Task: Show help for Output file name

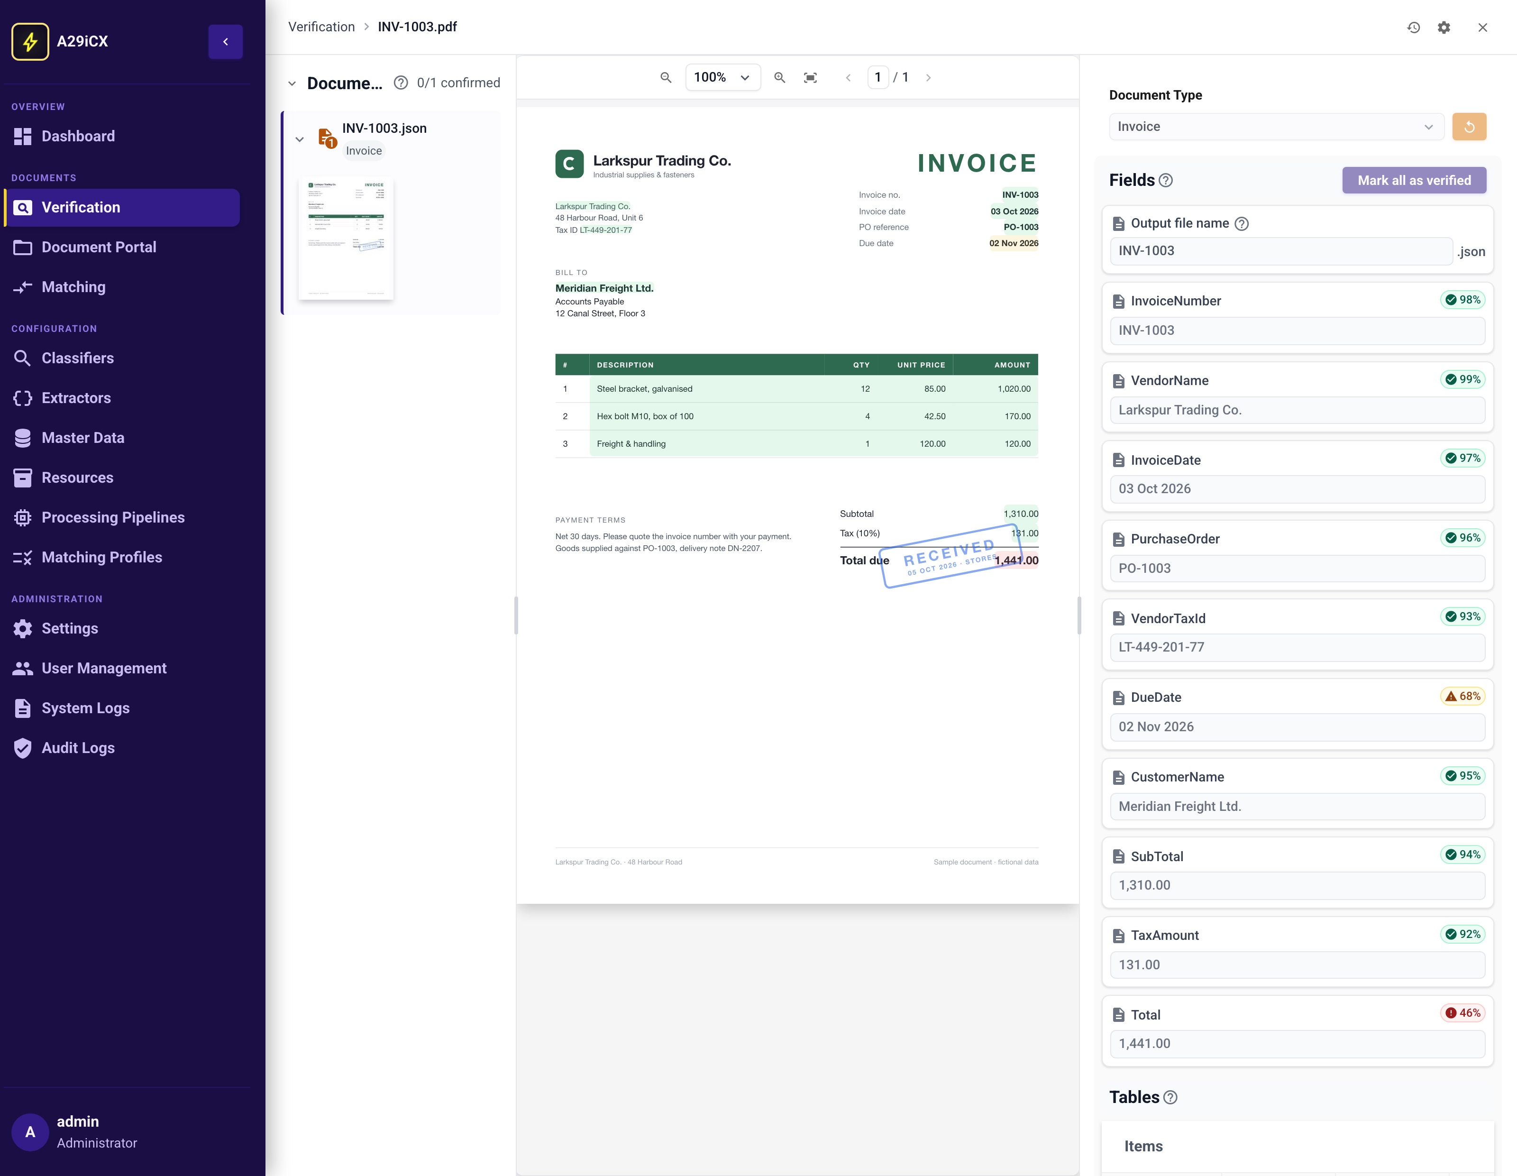Action: coord(1242,224)
